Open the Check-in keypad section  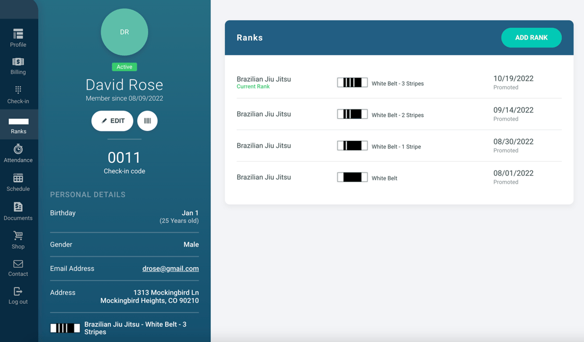[18, 94]
